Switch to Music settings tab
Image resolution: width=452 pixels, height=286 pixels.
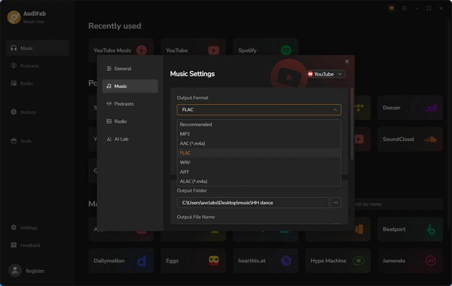[130, 86]
